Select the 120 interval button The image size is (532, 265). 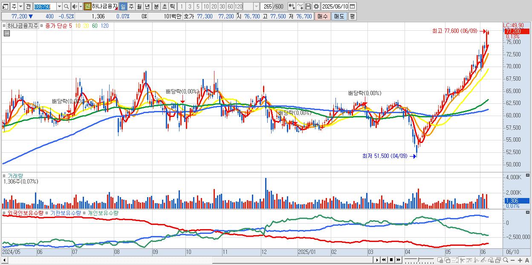click(239, 6)
